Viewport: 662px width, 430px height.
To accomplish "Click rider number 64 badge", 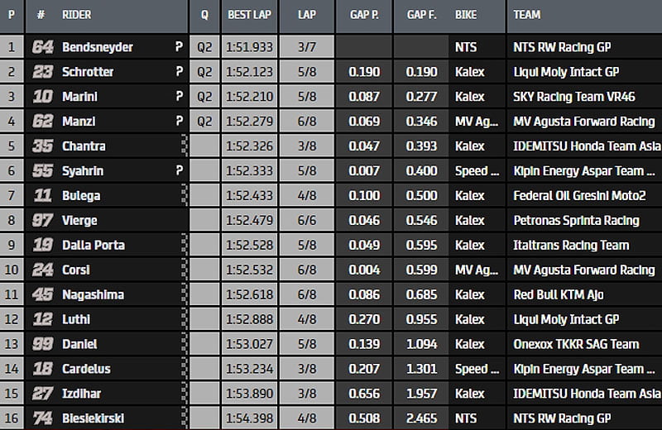I will click(42, 47).
